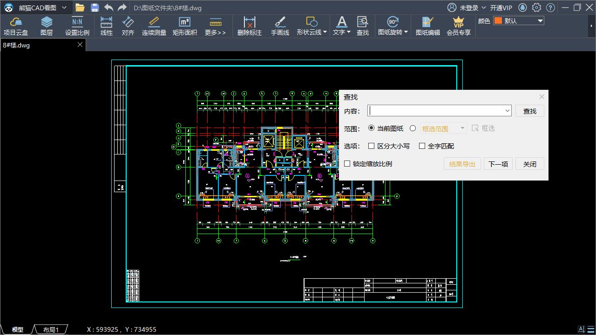Click the 删除标注 delete annotation tool
The width and height of the screenshot is (596, 335).
[x=250, y=26]
